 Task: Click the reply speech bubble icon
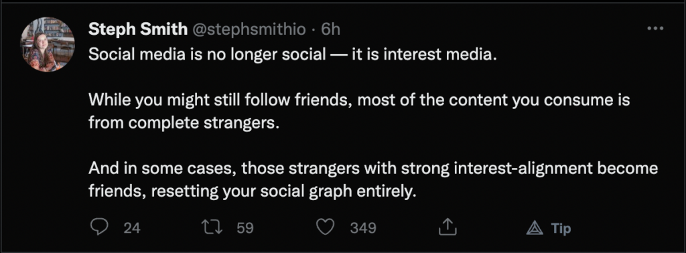98,227
